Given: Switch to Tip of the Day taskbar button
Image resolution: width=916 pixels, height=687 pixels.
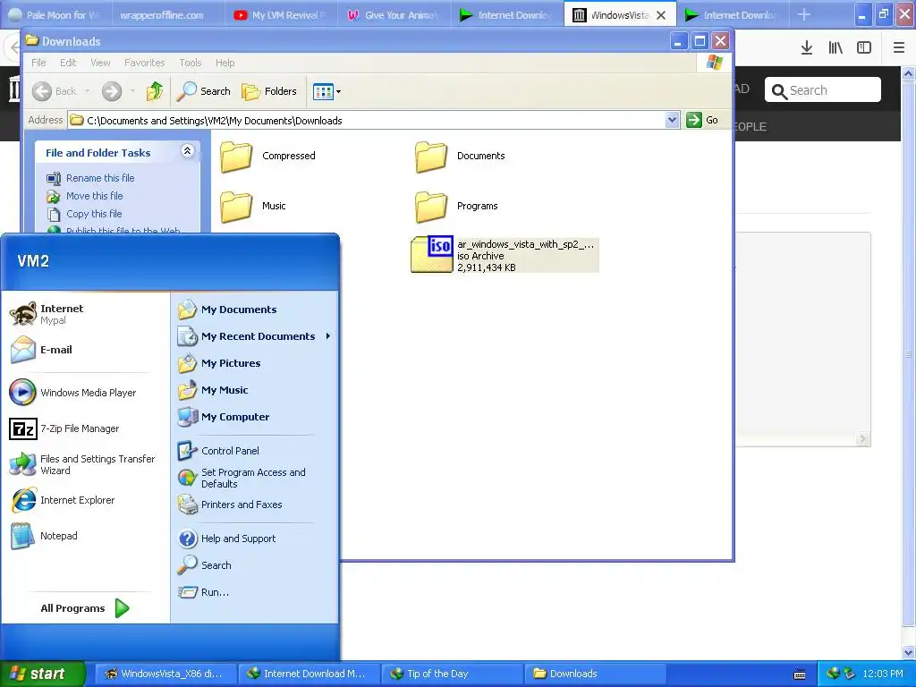Looking at the screenshot, I should tap(453, 674).
